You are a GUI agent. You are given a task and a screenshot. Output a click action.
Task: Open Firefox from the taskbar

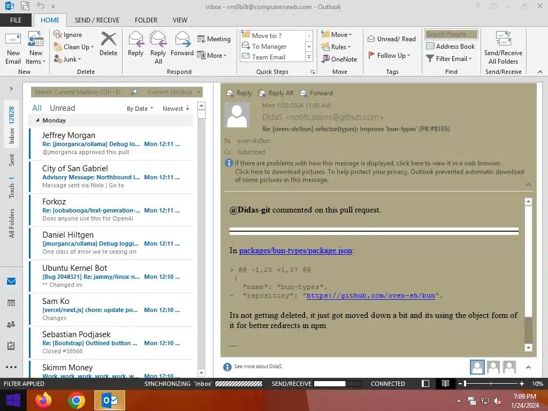coord(43,400)
